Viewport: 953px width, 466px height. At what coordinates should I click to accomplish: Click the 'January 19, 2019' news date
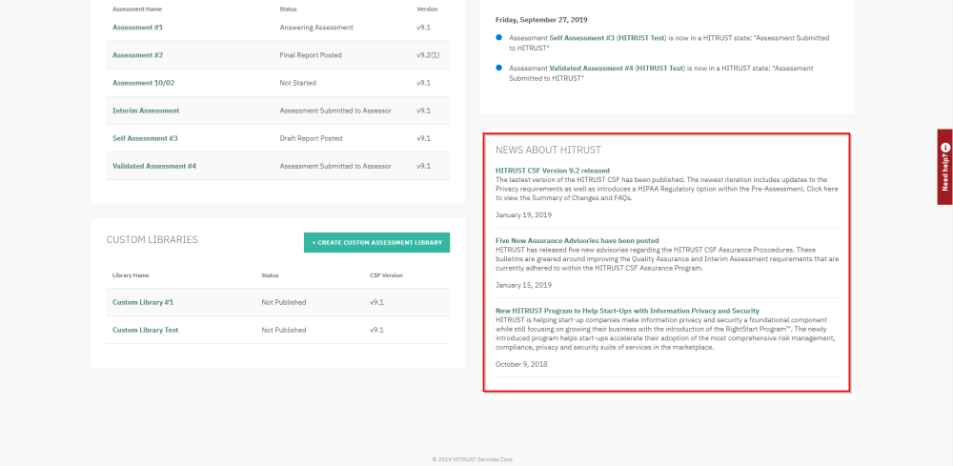tap(523, 215)
